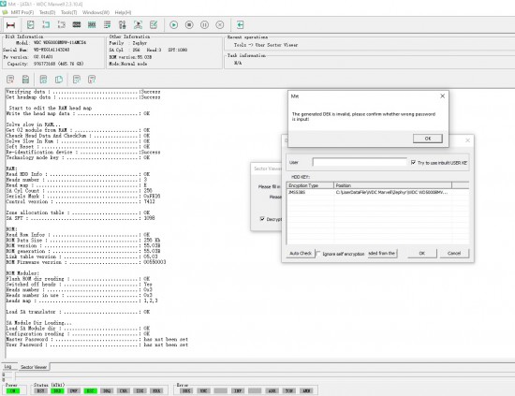Click the green Power ON indicator
The image size is (515, 396).
coord(13,390)
